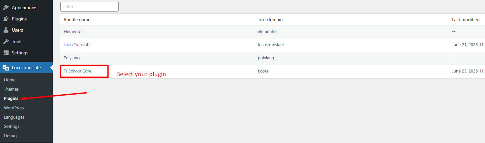Open the WordPress submenu item
Screen dimensions: 485x143
14,108
